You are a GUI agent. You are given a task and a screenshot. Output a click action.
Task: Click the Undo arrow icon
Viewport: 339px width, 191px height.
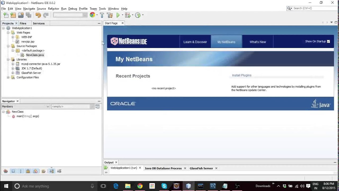point(38,15)
